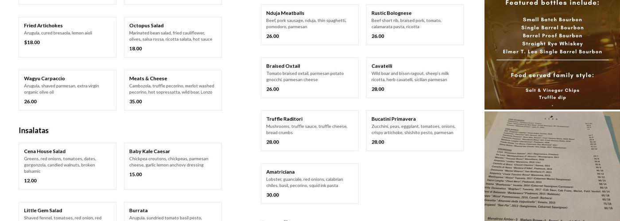Viewport: 620px width, 221px height.
Task: Click the Amatriciana dish title
Action: (280, 172)
